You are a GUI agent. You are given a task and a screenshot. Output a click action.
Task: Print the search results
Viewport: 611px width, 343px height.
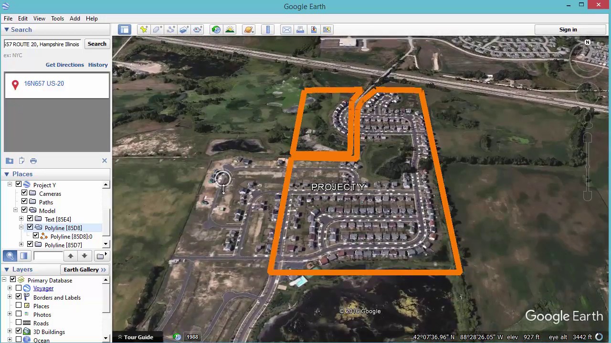pyautogui.click(x=33, y=161)
